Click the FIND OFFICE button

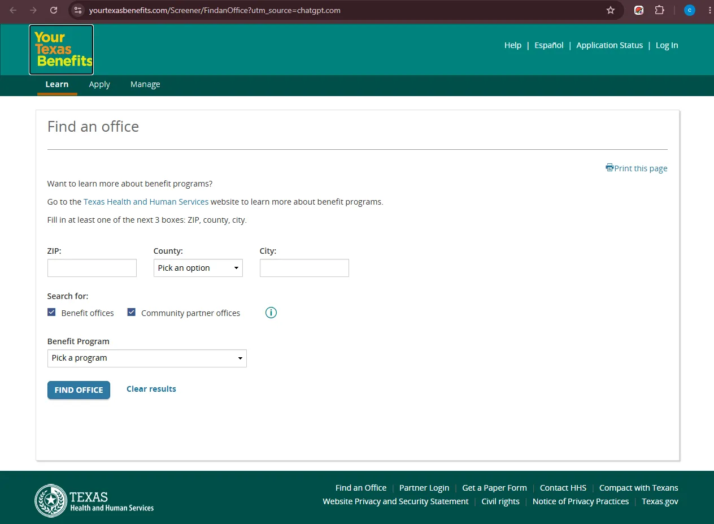pos(79,390)
